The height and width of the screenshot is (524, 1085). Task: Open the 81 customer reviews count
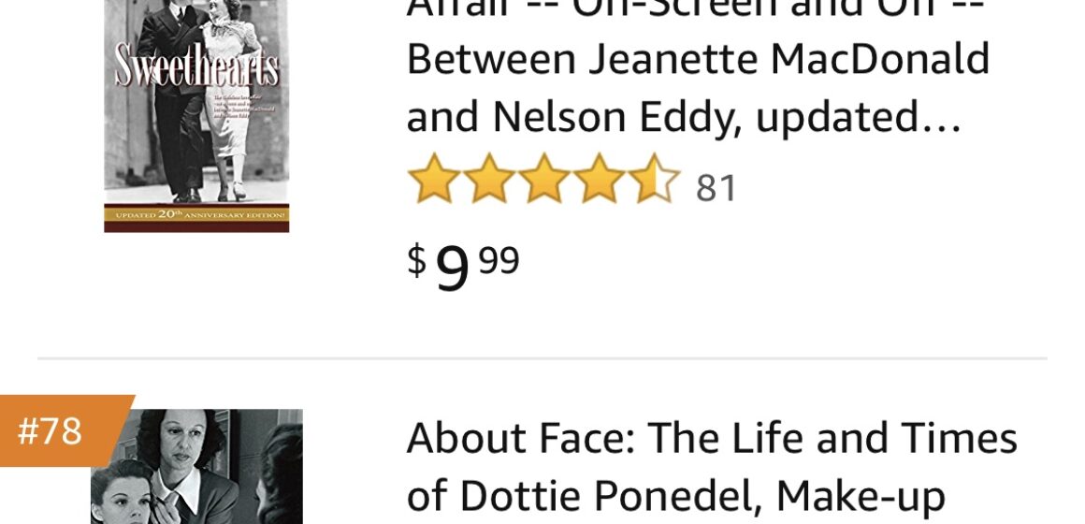[x=716, y=188]
